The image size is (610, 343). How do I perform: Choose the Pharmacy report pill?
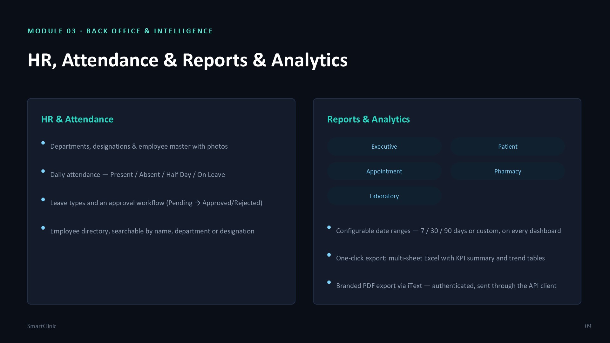(x=507, y=171)
